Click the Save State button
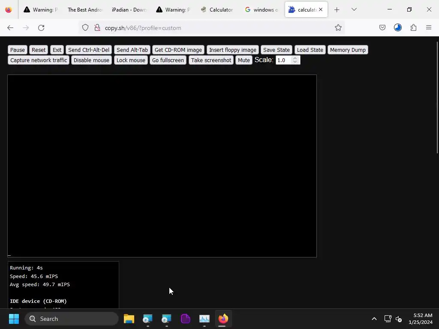This screenshot has height=329, width=439. coord(277,50)
